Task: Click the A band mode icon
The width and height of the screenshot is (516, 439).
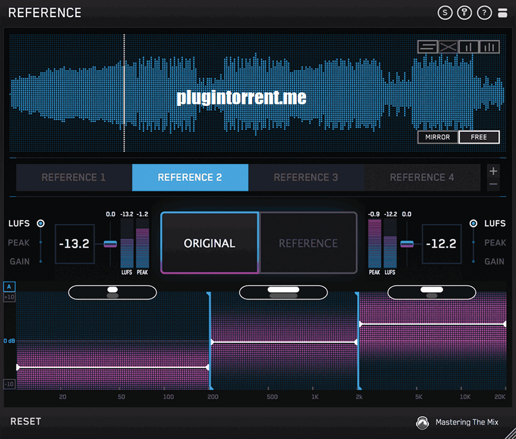Action: pyautogui.click(x=9, y=287)
